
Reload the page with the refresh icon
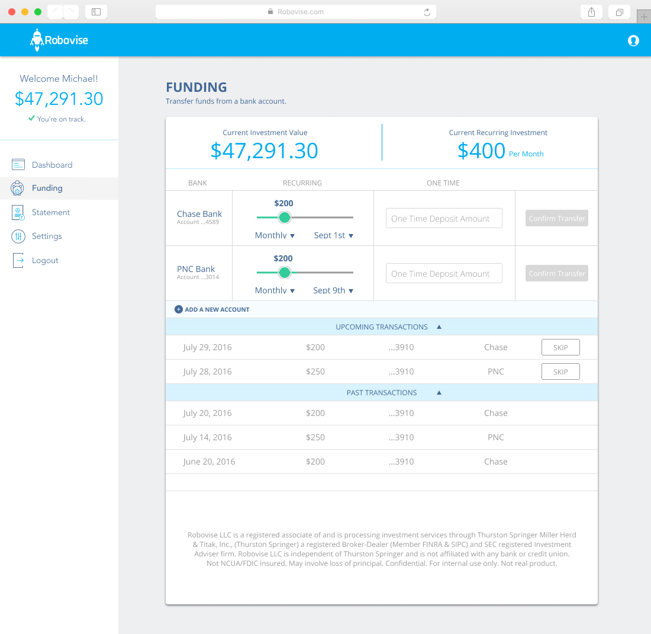427,12
